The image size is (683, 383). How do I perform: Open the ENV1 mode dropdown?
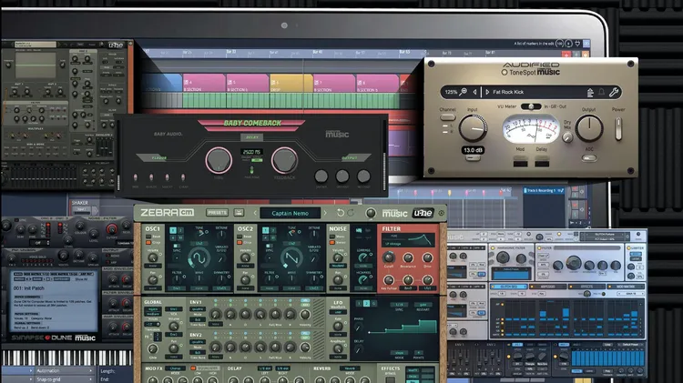click(x=198, y=309)
